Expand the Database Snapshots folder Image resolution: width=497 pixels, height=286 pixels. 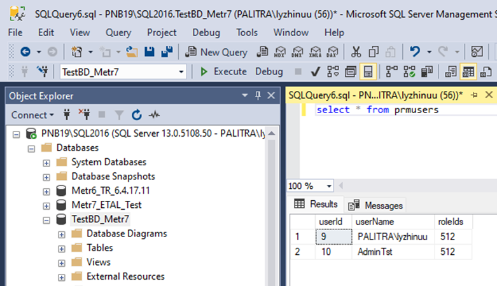point(46,177)
